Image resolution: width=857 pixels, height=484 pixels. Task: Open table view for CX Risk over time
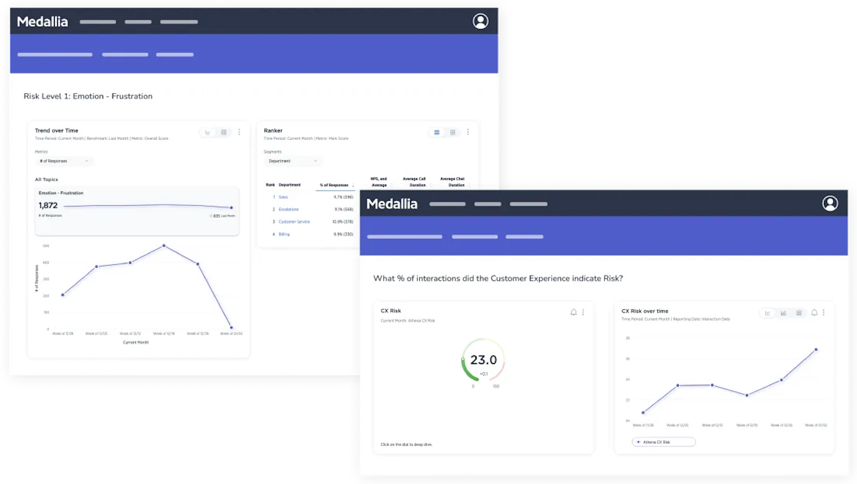pyautogui.click(x=799, y=313)
